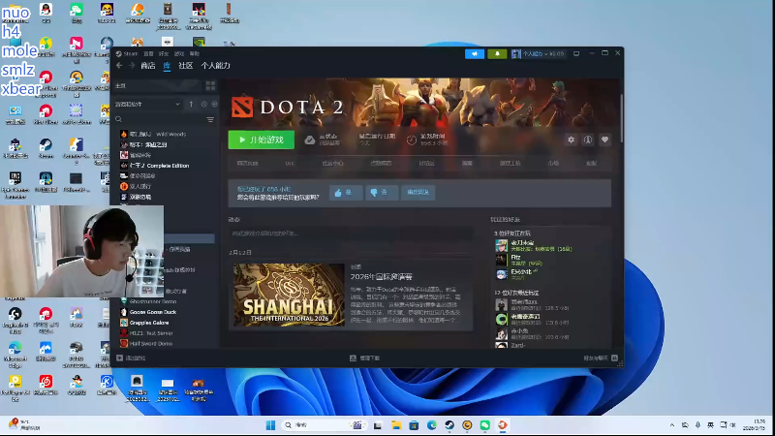Click the cloud status icon under Dota 2

tap(309, 140)
